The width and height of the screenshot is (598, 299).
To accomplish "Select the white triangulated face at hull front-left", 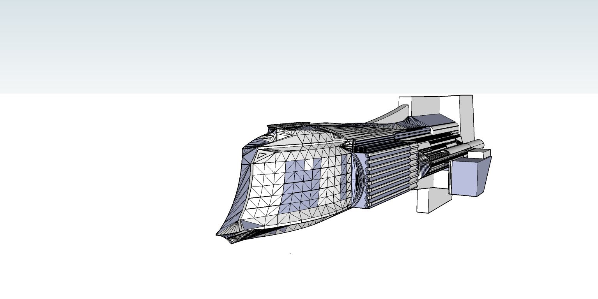I will tap(265, 183).
